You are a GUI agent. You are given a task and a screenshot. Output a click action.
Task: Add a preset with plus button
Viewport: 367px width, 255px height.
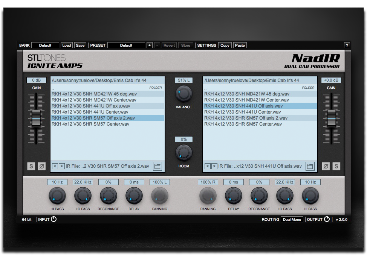click(150, 45)
